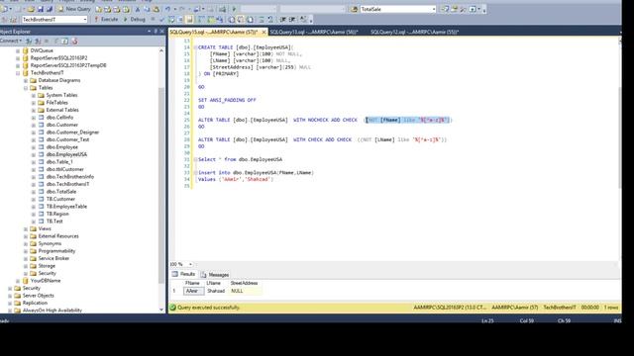Screen dimensions: 634x356
Task: Click Comment out selected lines icon
Action: click(262, 20)
